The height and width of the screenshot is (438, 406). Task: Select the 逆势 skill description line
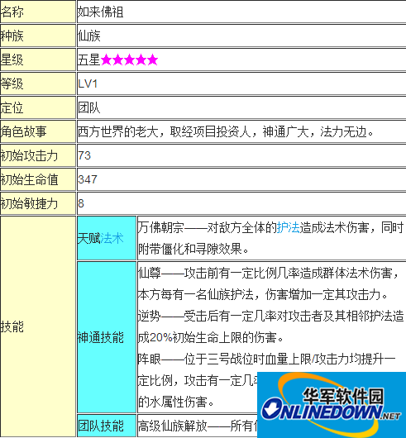click(x=271, y=326)
